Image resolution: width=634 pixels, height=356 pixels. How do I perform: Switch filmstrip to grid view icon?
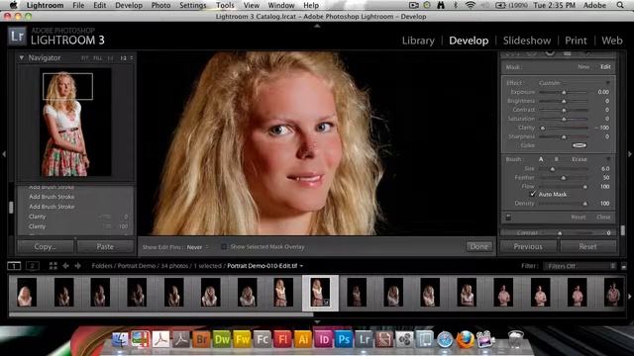pyautogui.click(x=53, y=266)
